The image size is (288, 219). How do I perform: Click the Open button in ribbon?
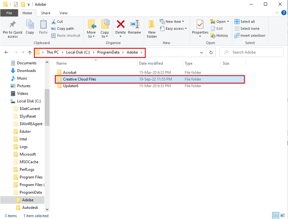click(x=220, y=22)
